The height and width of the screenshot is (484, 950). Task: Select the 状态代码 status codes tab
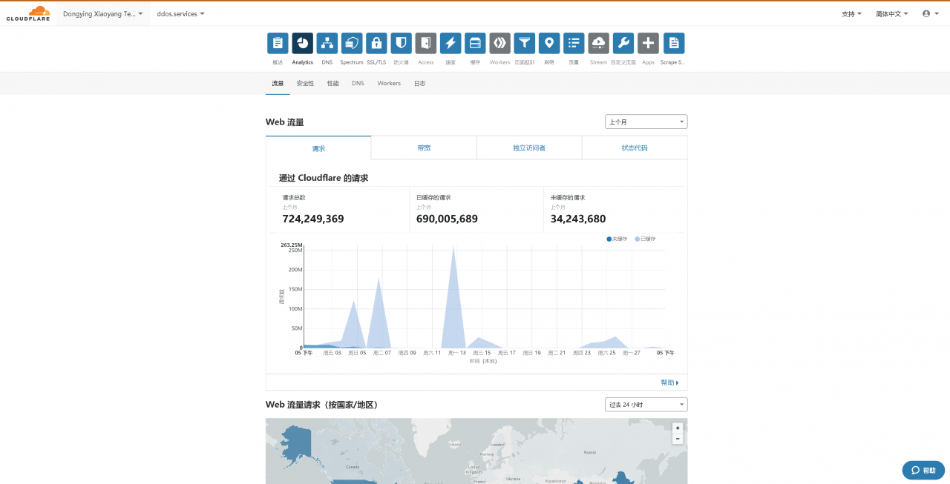click(635, 148)
